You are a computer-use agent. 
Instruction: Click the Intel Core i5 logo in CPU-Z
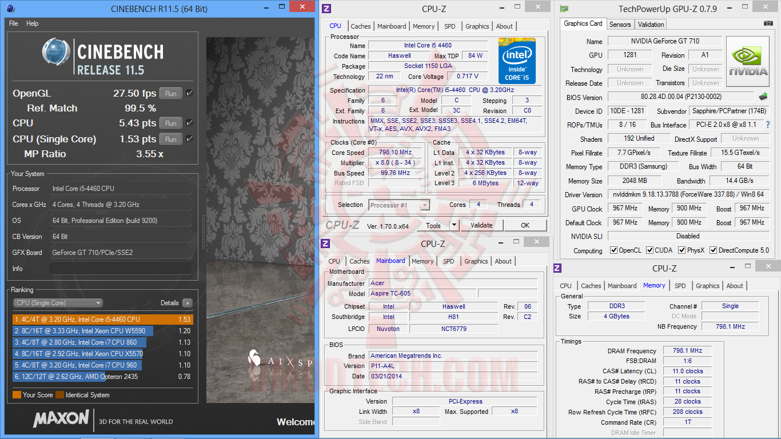pyautogui.click(x=517, y=61)
